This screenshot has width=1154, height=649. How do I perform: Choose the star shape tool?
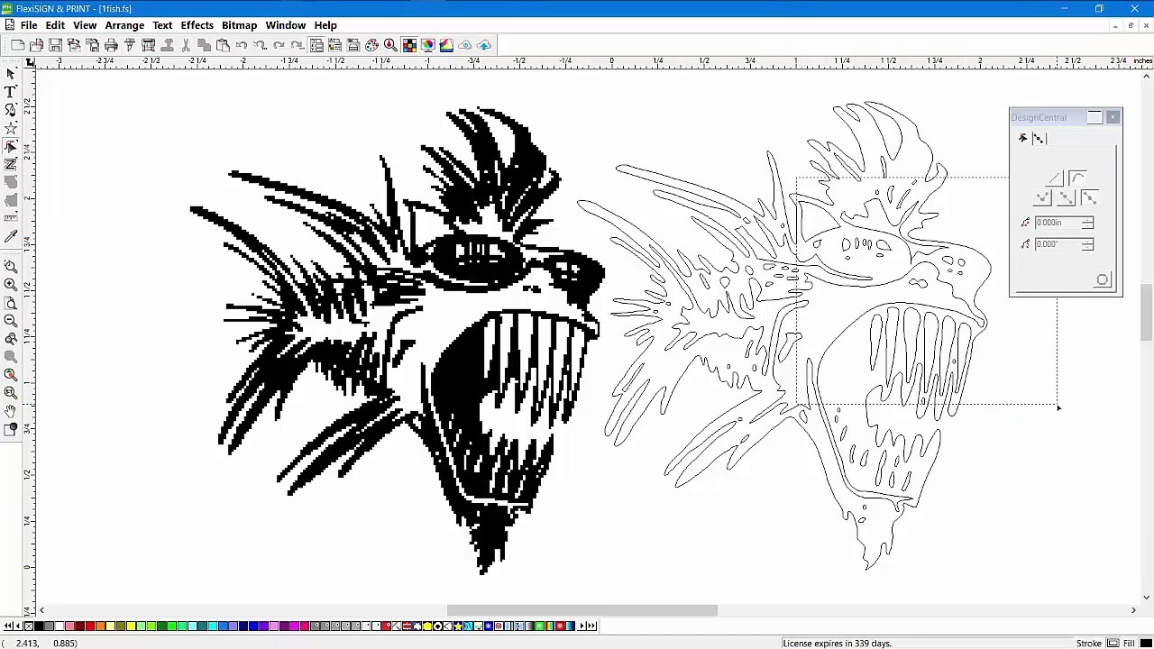[x=11, y=128]
